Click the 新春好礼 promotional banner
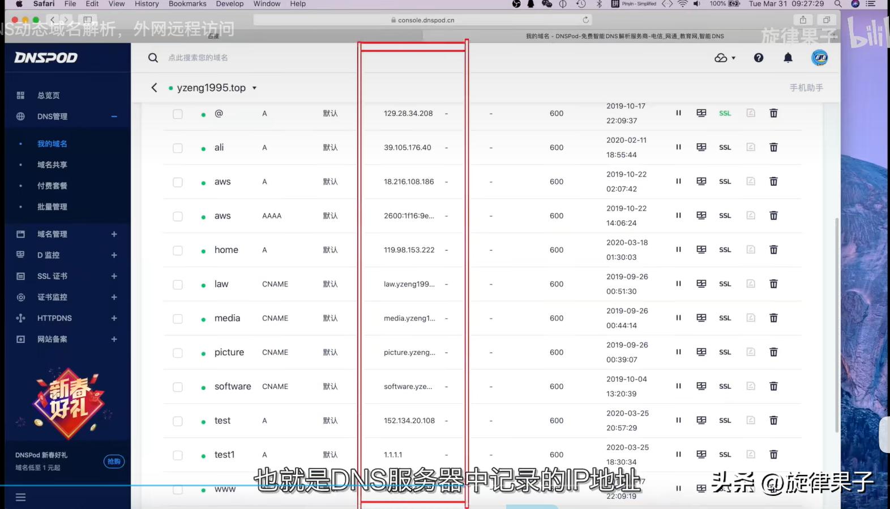 (68, 403)
